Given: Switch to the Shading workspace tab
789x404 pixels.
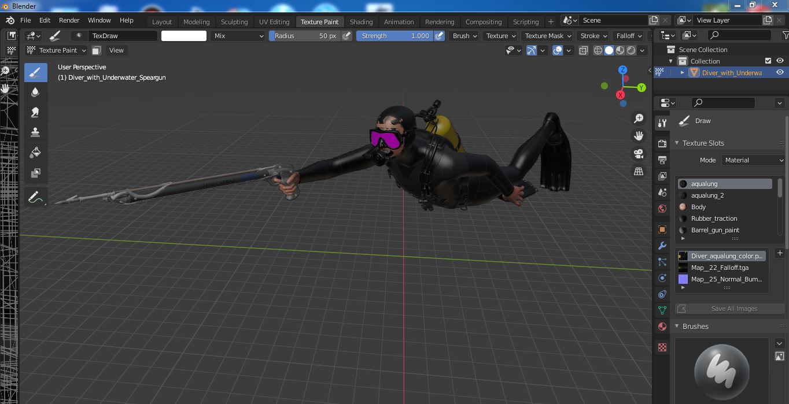Looking at the screenshot, I should tap(361, 21).
